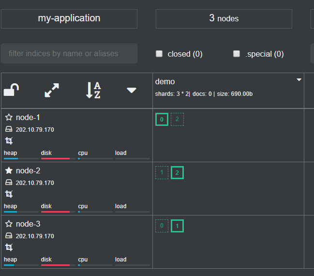The image size is (314, 276).
Task: Toggle the .special (0) checkbox
Action: coord(237,54)
